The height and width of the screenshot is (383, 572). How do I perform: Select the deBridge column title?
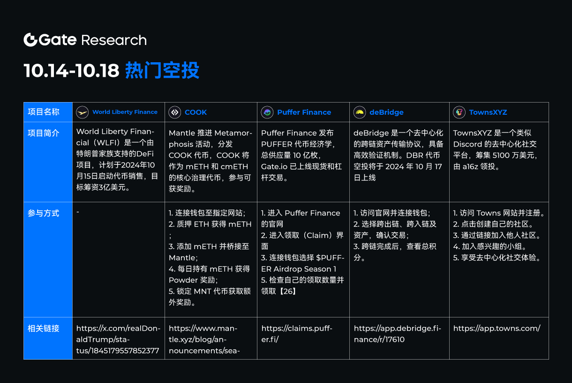386,112
